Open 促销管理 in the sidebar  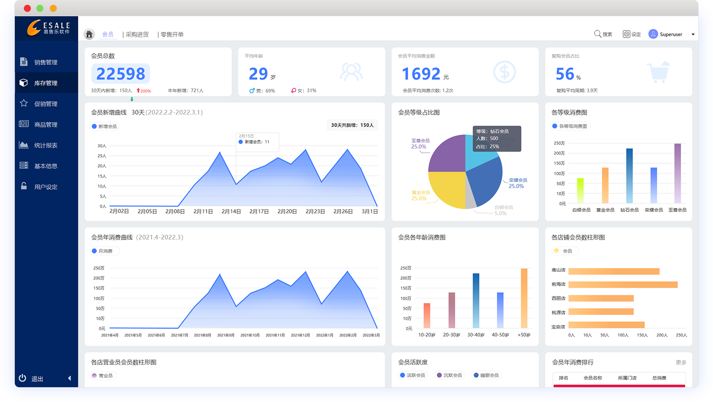46,104
